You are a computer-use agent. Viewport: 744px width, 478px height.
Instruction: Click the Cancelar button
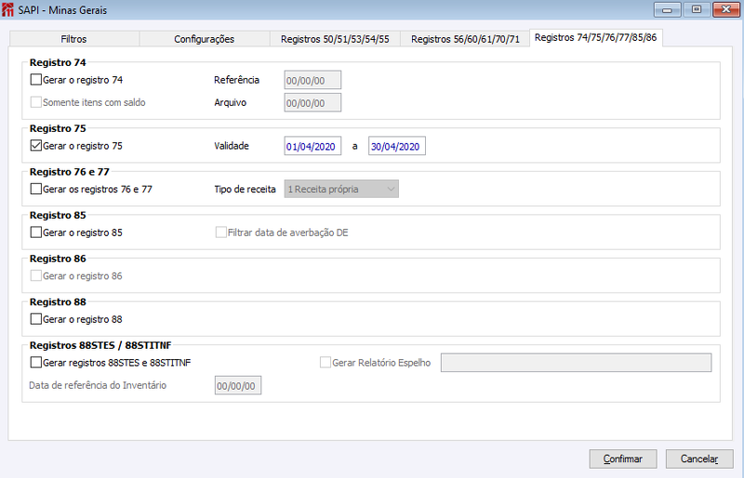[x=699, y=459]
